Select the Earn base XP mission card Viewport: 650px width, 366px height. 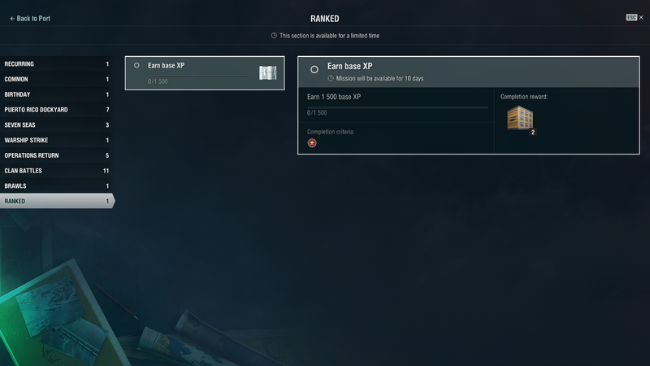pyautogui.click(x=205, y=73)
